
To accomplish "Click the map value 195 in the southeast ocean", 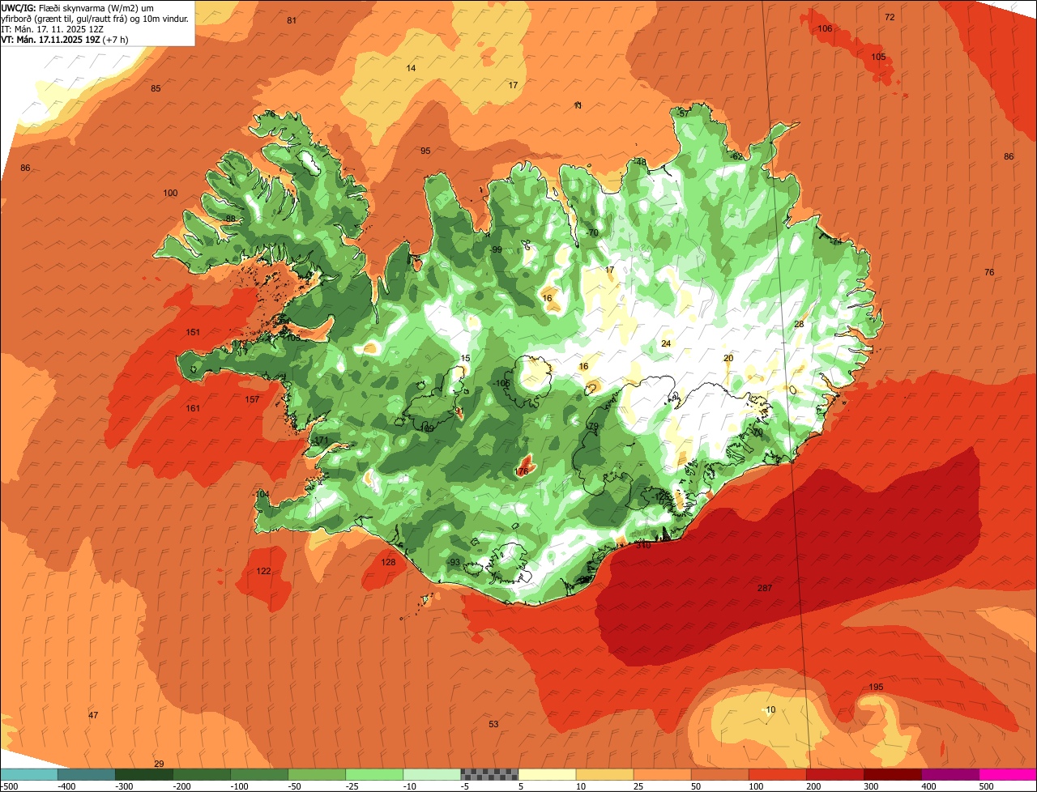I will point(876,687).
